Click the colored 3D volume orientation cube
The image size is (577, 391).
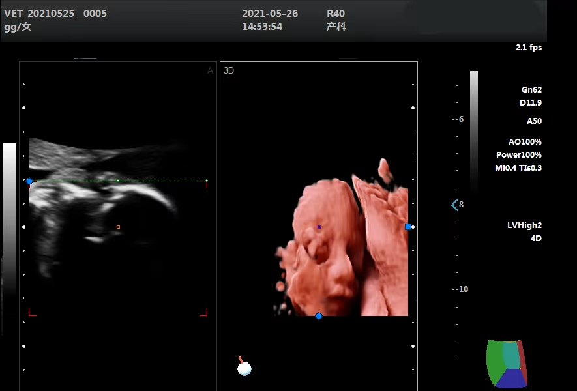click(x=506, y=364)
